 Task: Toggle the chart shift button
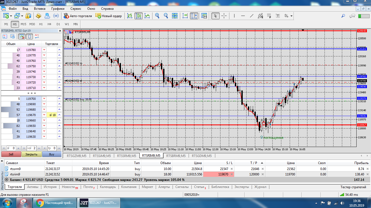[194, 16]
